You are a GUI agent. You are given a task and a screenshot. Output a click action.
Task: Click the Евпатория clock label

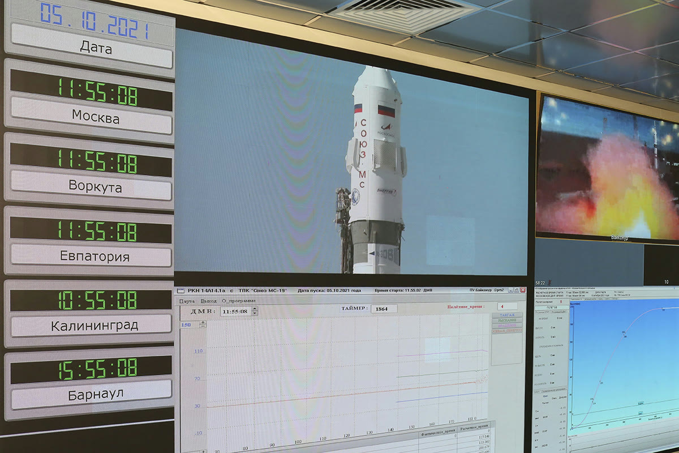click(x=92, y=257)
